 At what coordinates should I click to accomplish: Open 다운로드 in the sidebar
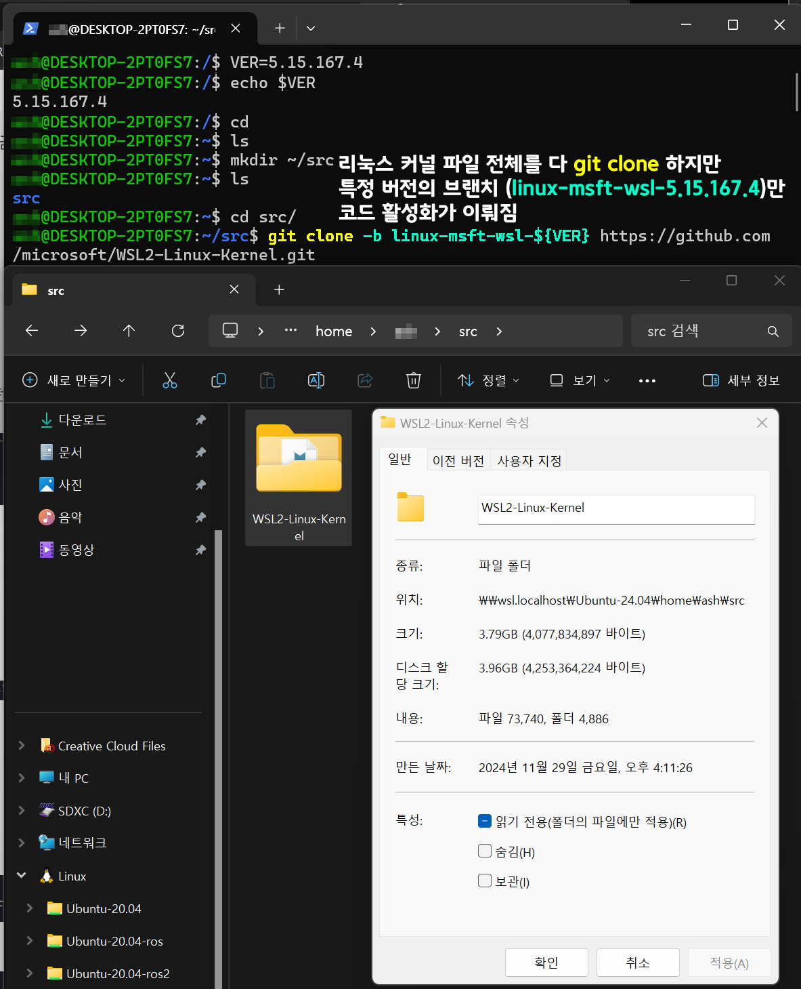click(83, 420)
